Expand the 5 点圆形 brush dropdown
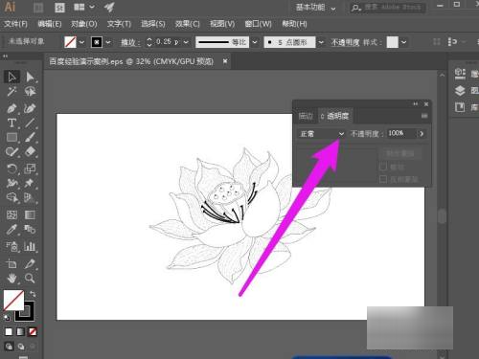The height and width of the screenshot is (359, 479). (x=321, y=42)
